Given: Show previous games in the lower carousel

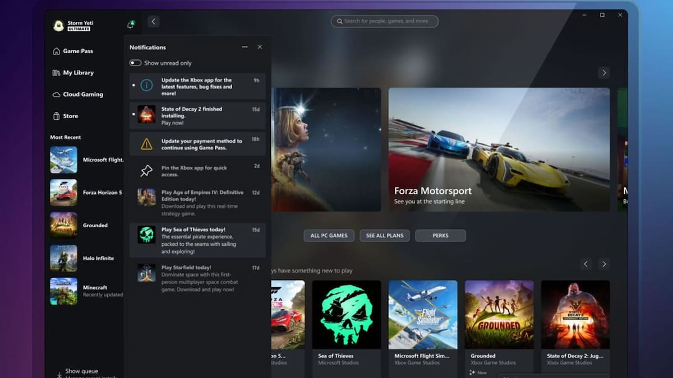Looking at the screenshot, I should 586,264.
